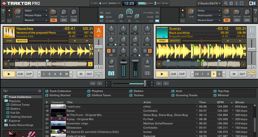
Task: Toggle fullscreen icon in header
Action: 241,3
